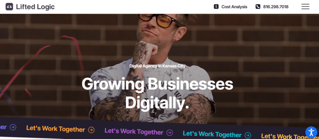Open the Cost Analysis link
Image resolution: width=319 pixels, height=139 pixels.
[234, 7]
